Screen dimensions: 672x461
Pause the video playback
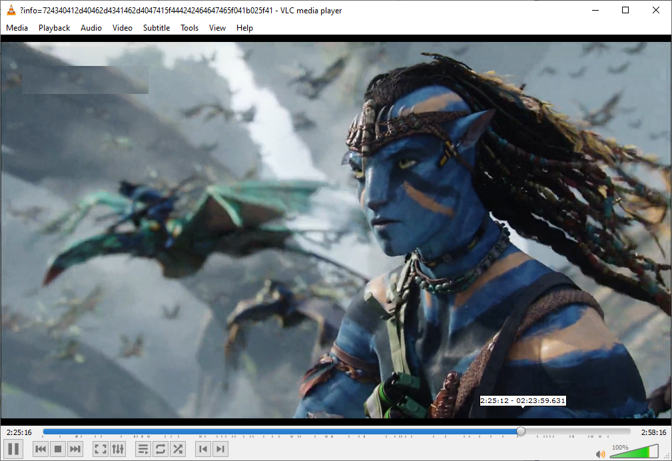pyautogui.click(x=13, y=449)
